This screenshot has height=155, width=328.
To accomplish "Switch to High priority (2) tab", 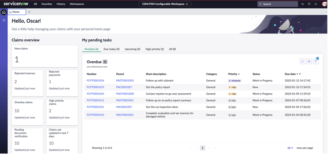I will (154, 49).
